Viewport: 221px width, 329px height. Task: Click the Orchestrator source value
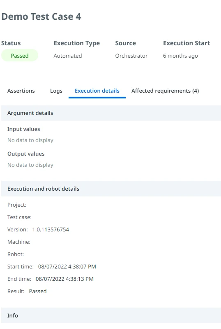pos(131,56)
